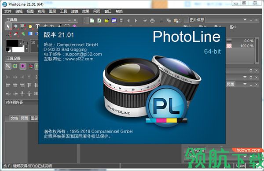Viewport: 264px width, 171px height.
Task: Minimize the 工具箱 toolbox panel
Action: point(70,20)
